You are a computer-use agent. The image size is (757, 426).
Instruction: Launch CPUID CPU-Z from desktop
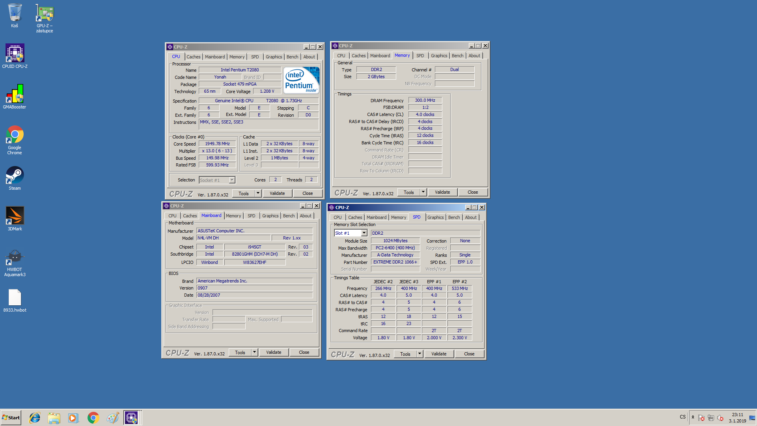click(x=15, y=56)
